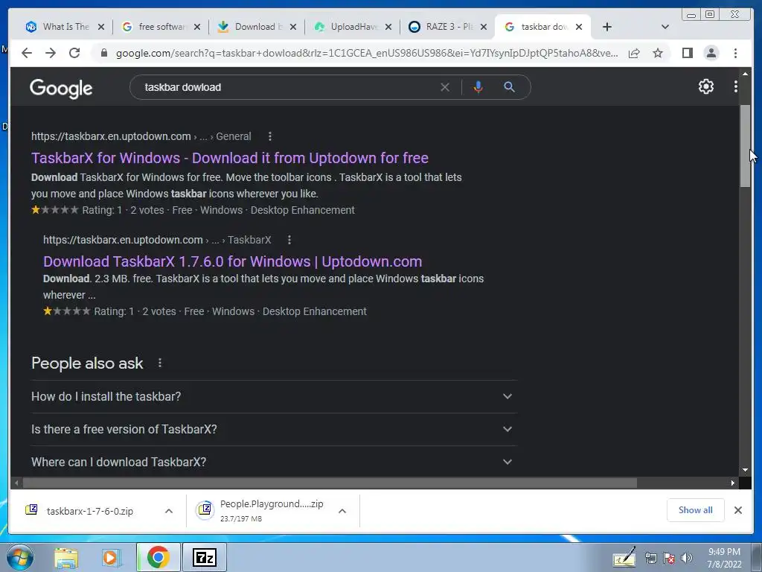The width and height of the screenshot is (762, 572).
Task: Open the tab search dropdown arrow
Action: [665, 27]
